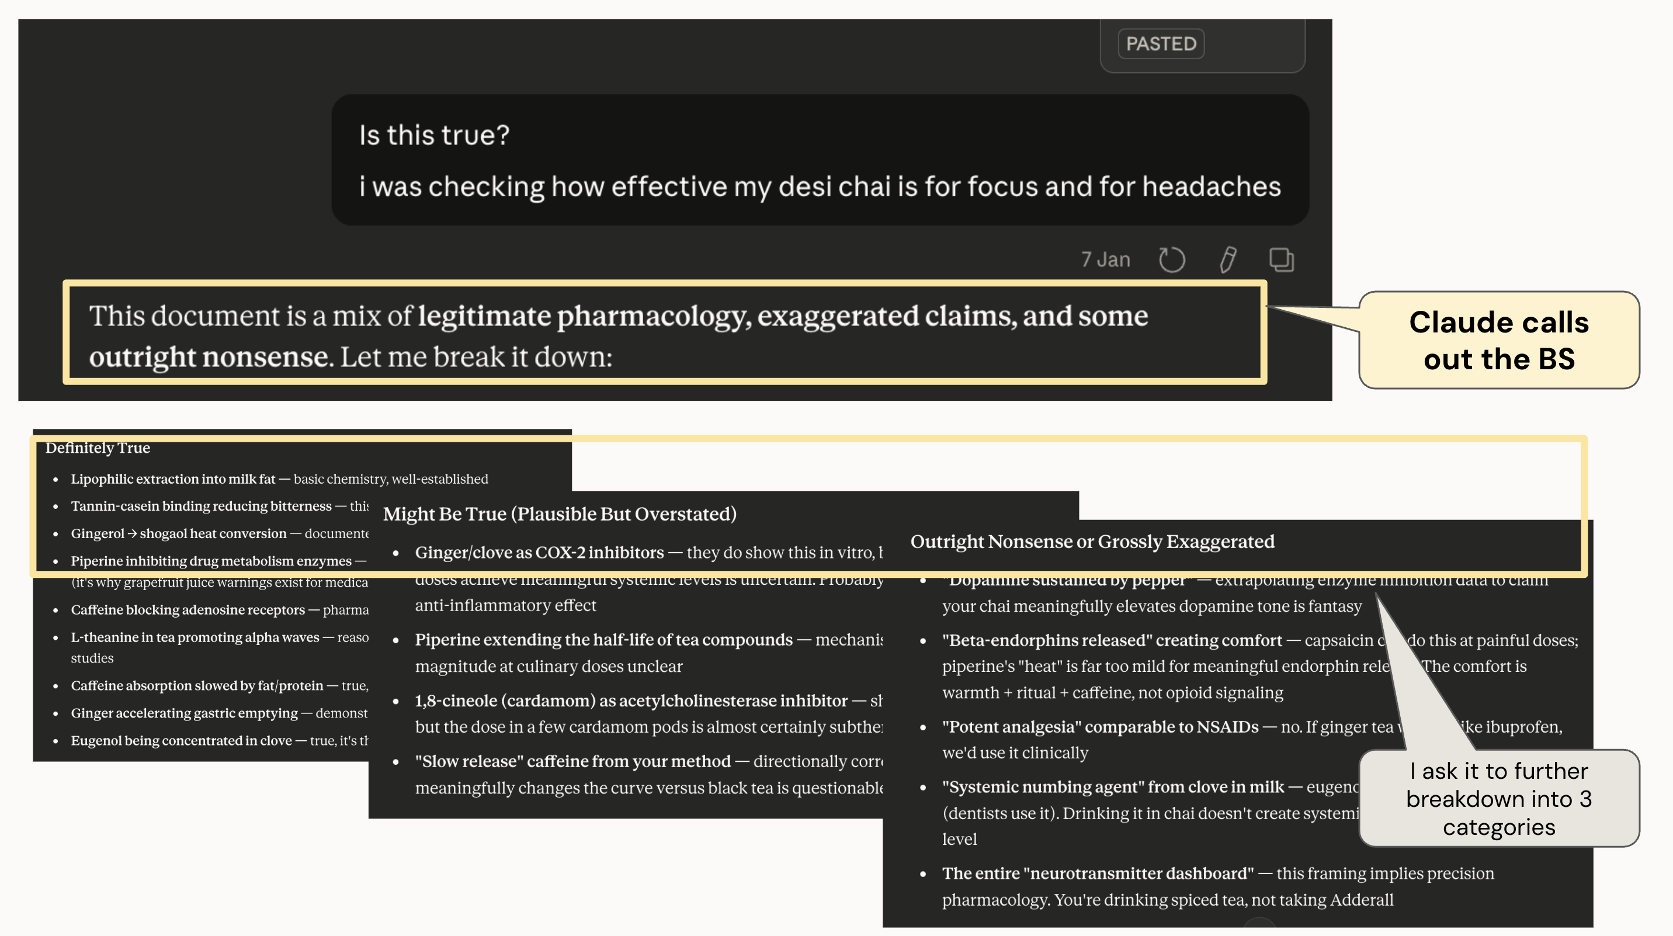The image size is (1673, 936).
Task: Click the "7 Jan" timestamp
Action: coord(1105,260)
